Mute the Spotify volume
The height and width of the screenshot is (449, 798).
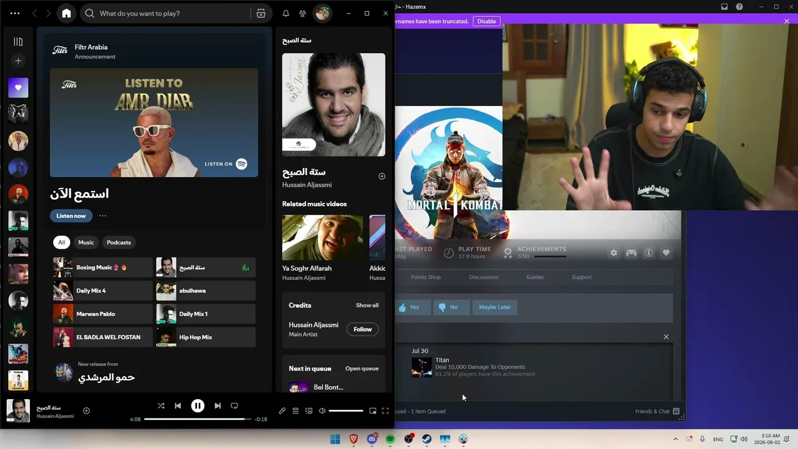coord(322,411)
